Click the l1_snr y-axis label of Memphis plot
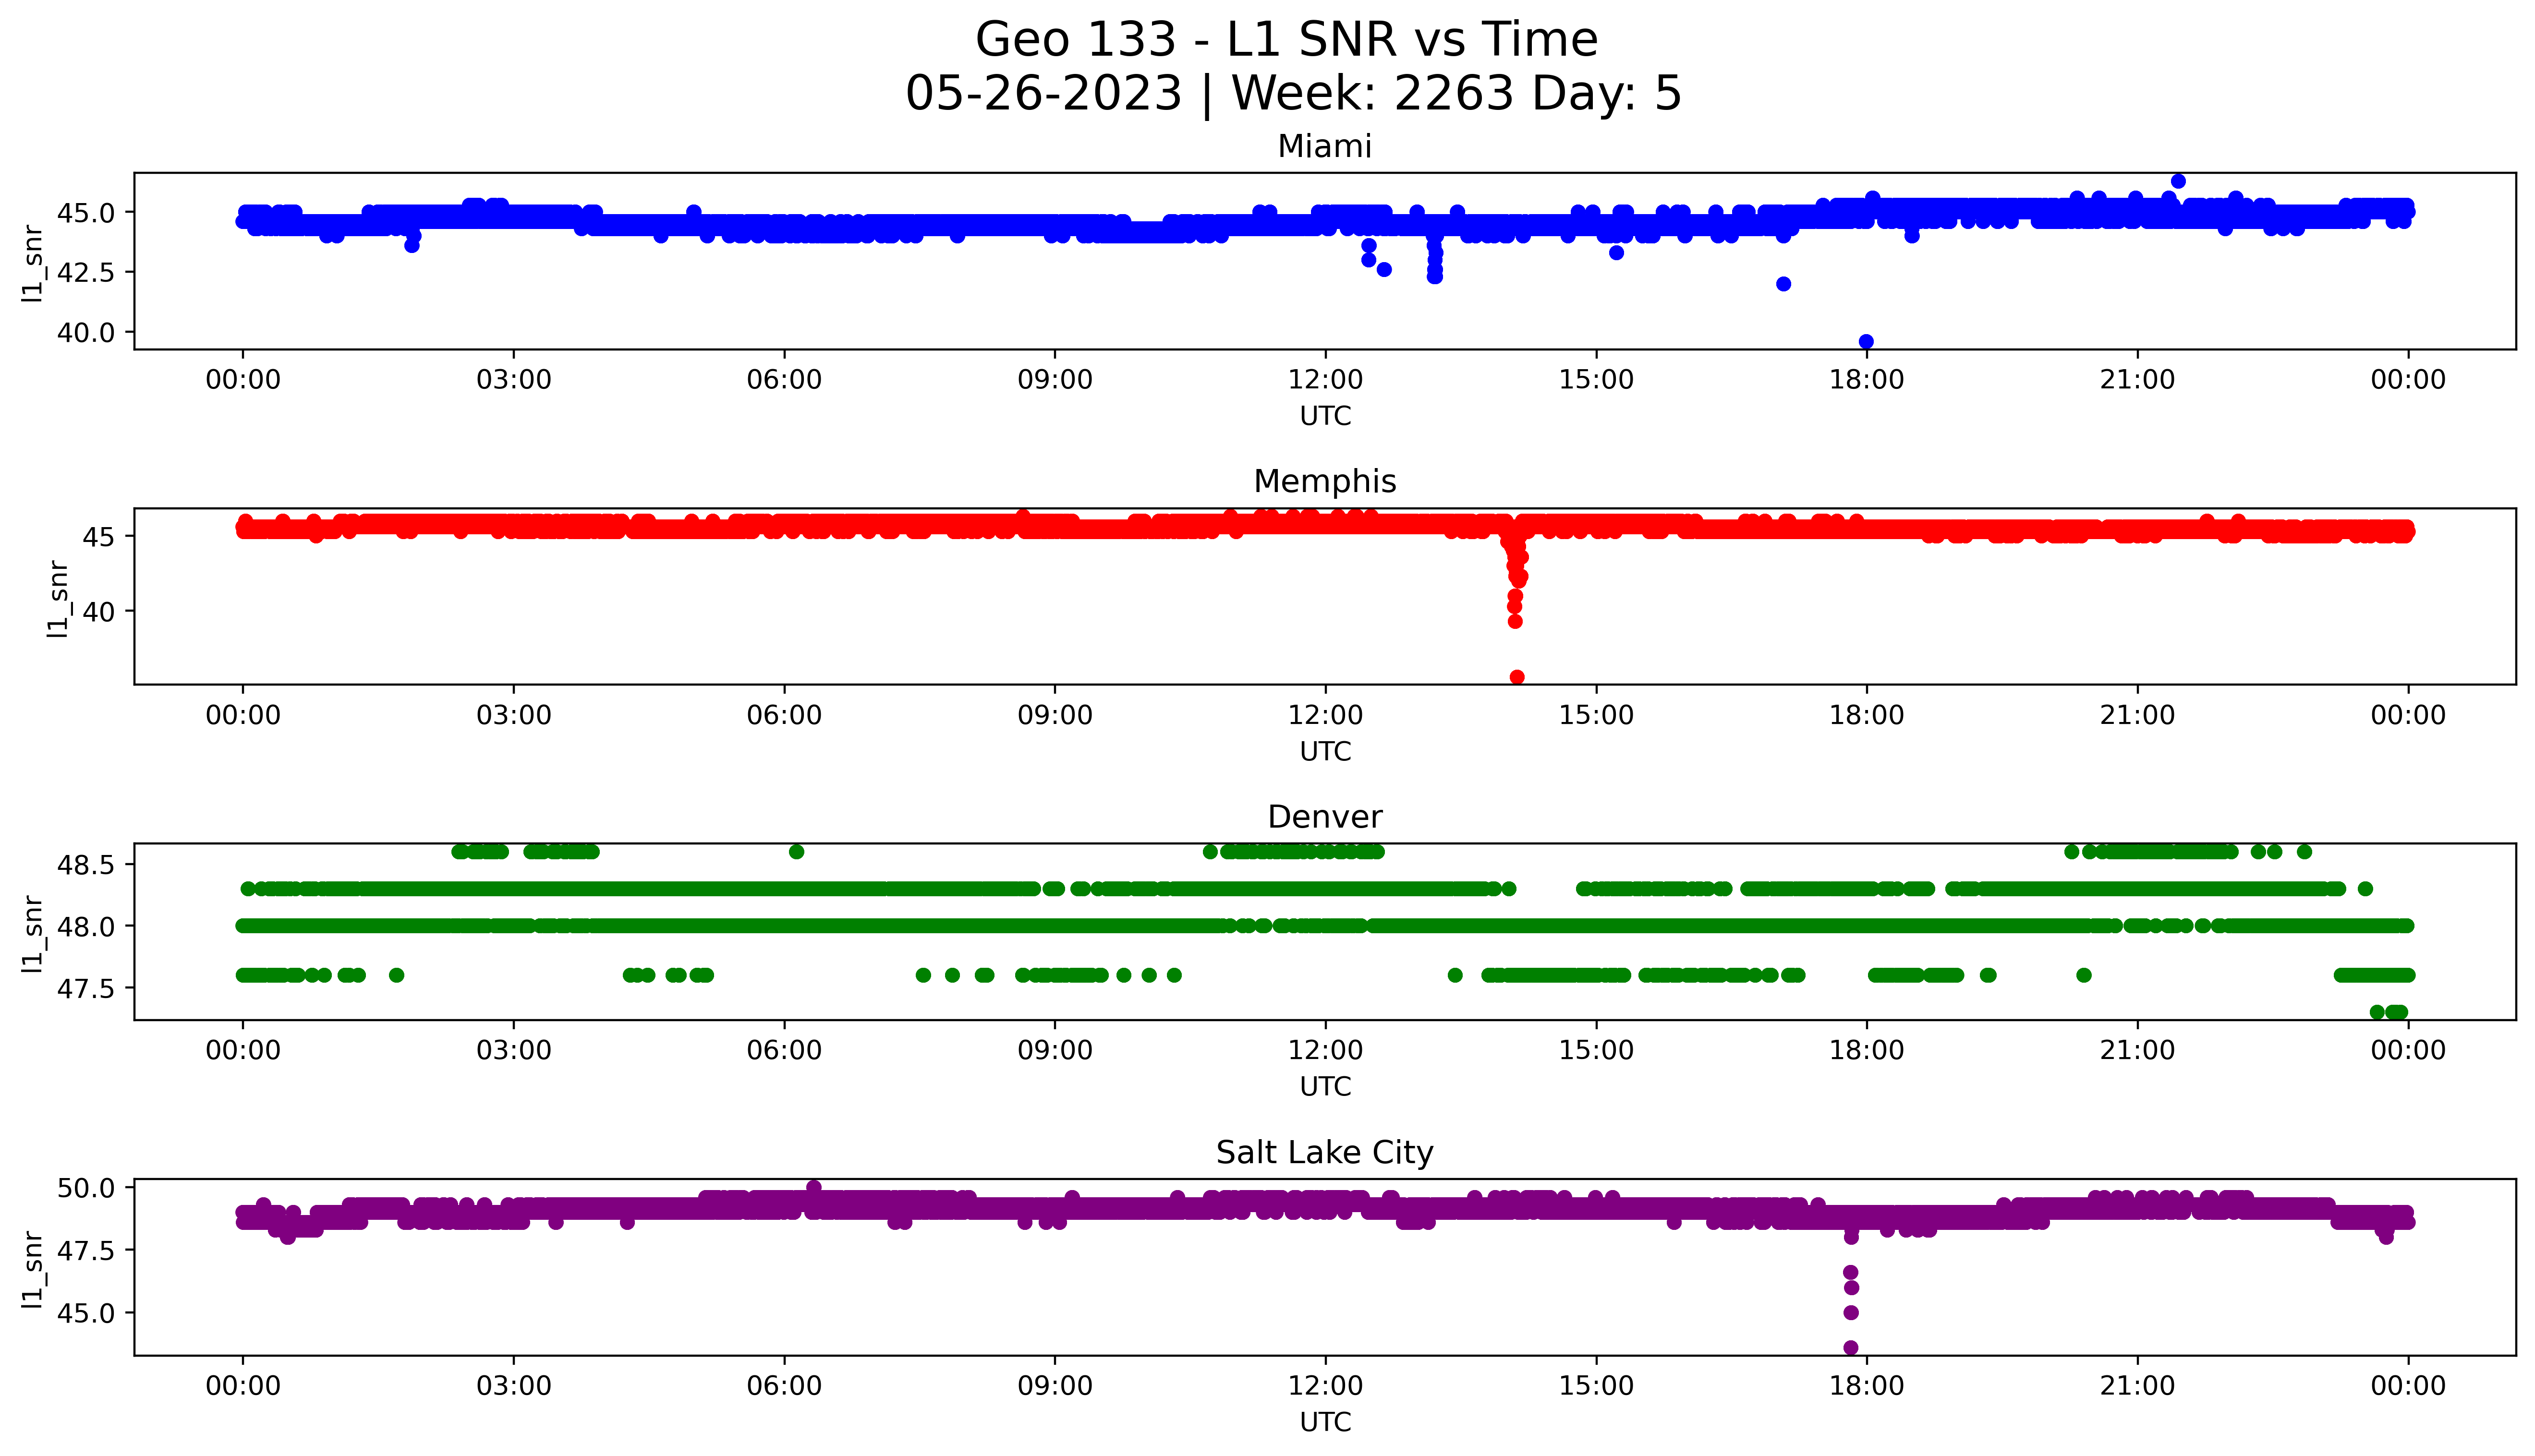The image size is (2535, 1456). [58, 598]
